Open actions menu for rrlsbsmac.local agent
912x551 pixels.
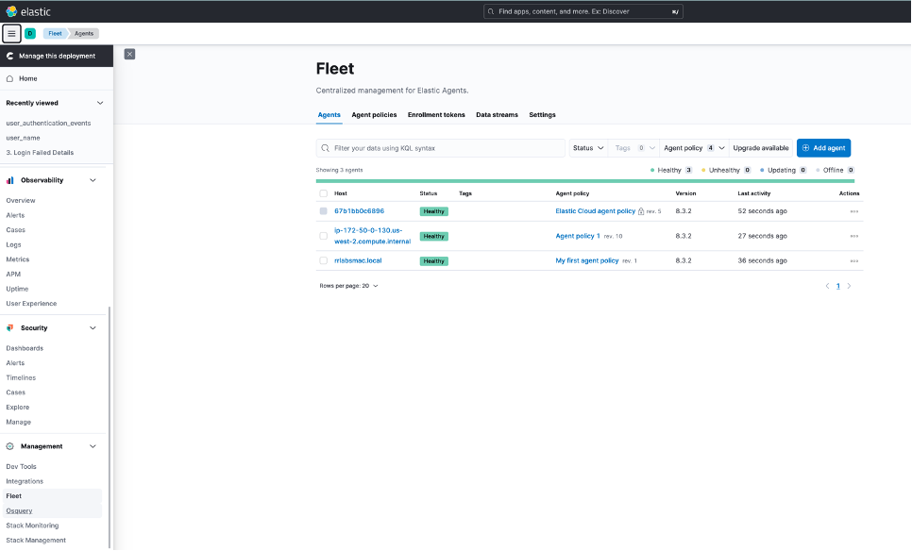[x=853, y=260]
